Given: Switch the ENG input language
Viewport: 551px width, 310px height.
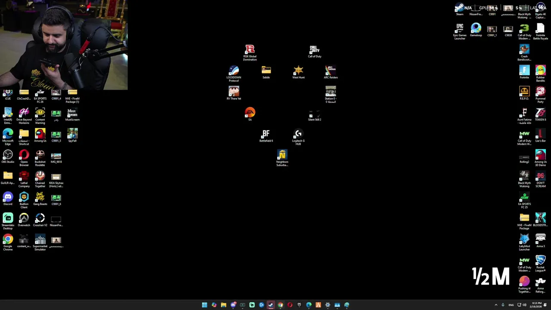Looking at the screenshot, I should coord(511,305).
